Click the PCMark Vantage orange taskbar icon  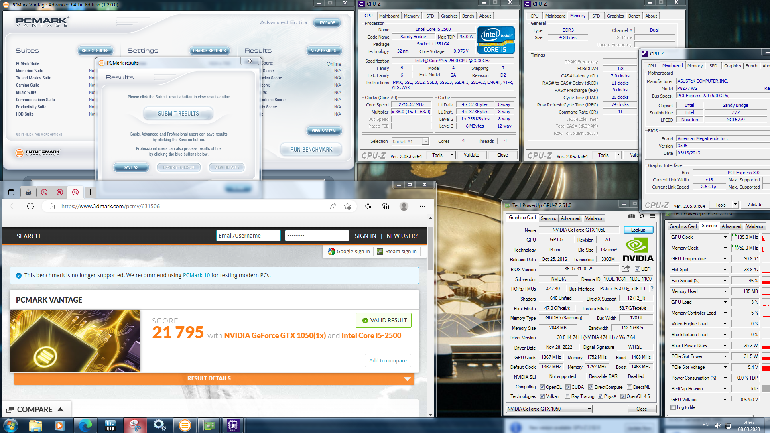pyautogui.click(x=185, y=425)
